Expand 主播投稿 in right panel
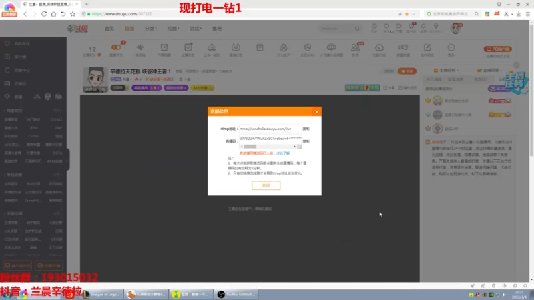Image resolution: width=534 pixels, height=300 pixels. tap(447, 70)
